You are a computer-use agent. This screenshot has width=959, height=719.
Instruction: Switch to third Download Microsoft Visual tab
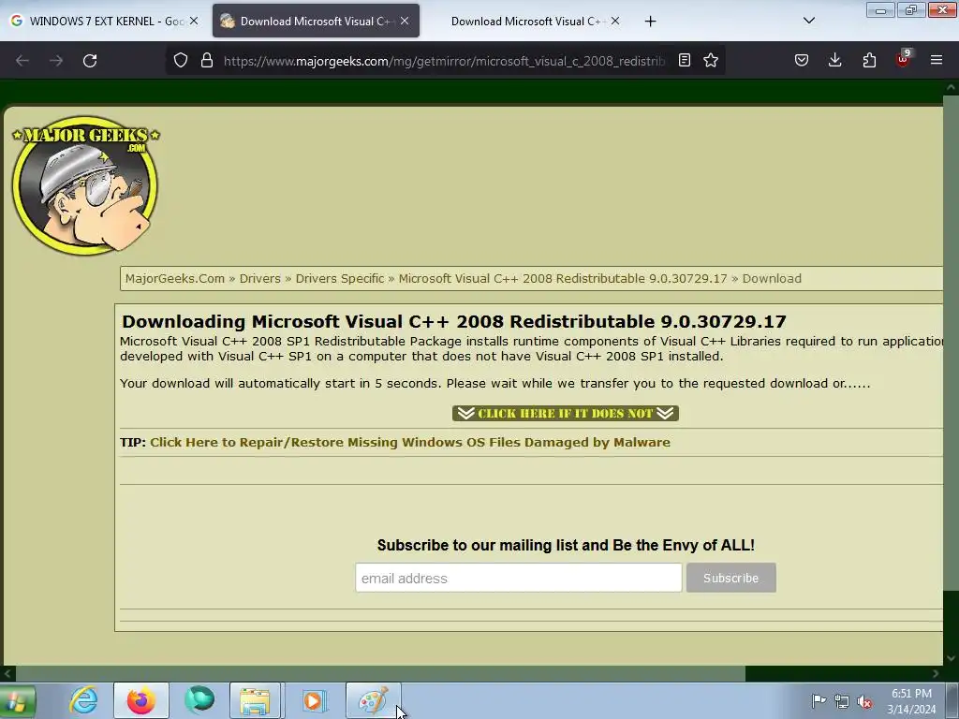click(x=526, y=22)
